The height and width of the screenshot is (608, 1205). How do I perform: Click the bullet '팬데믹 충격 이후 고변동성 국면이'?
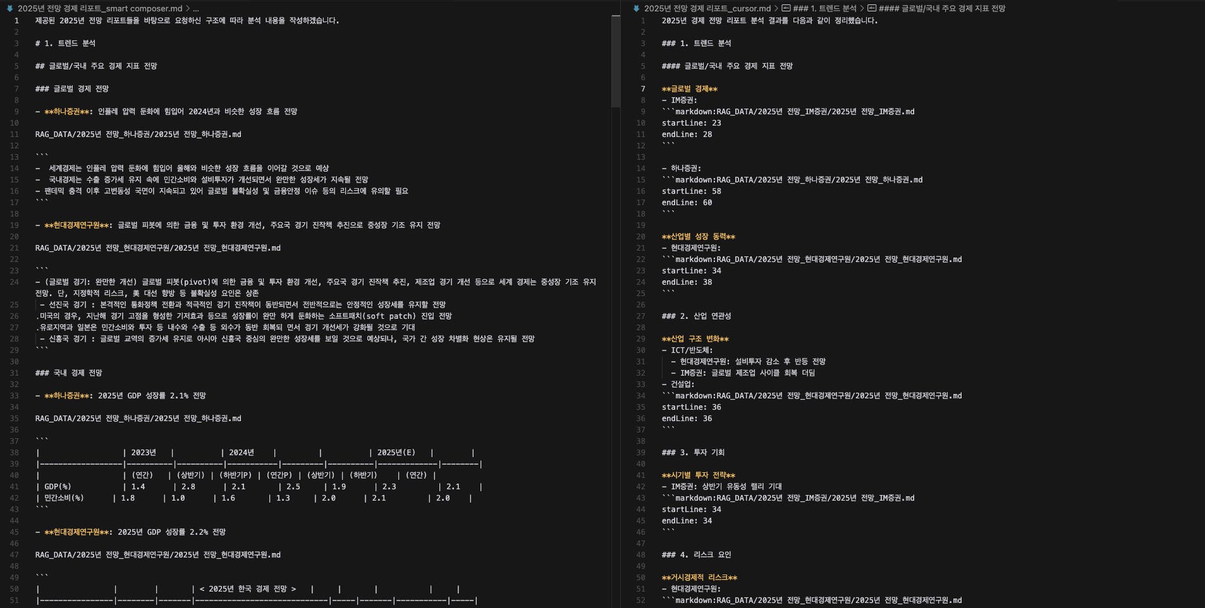click(x=222, y=191)
